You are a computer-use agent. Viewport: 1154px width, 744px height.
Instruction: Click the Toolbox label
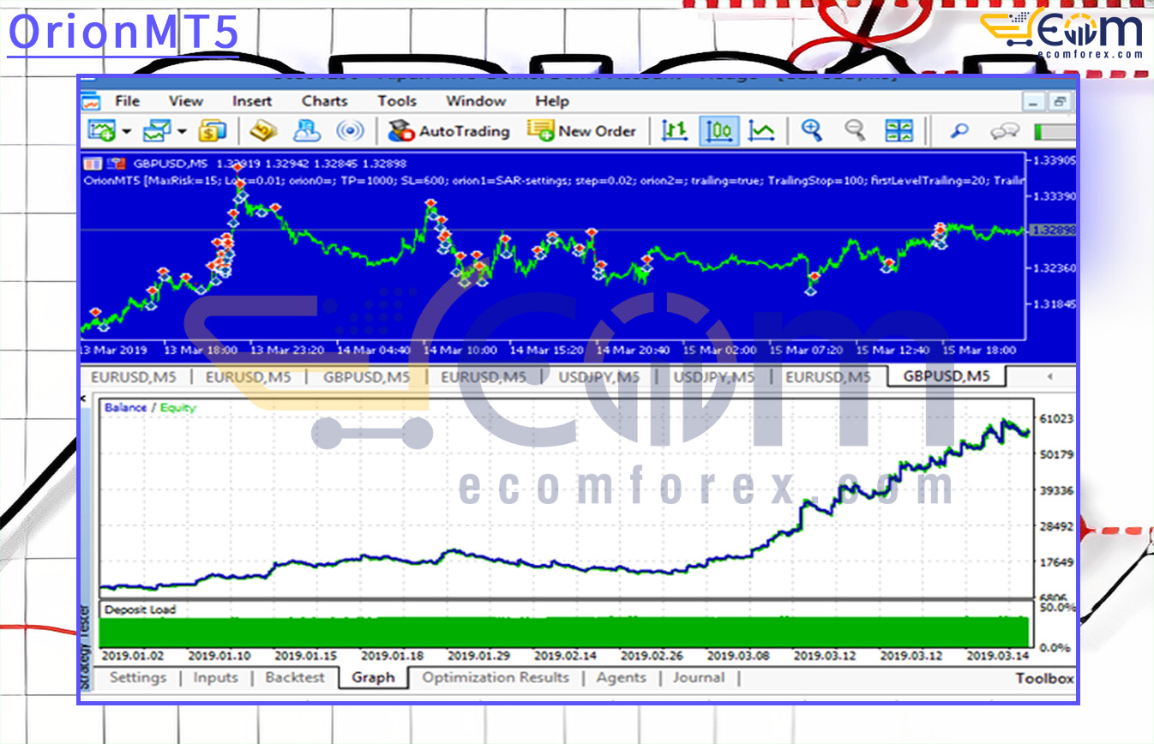point(1044,678)
